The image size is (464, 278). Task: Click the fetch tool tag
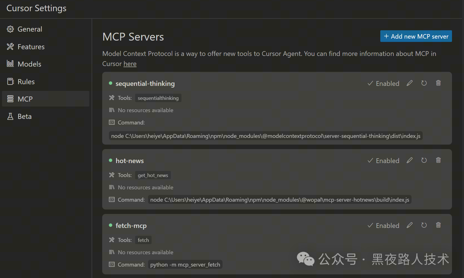tap(143, 240)
